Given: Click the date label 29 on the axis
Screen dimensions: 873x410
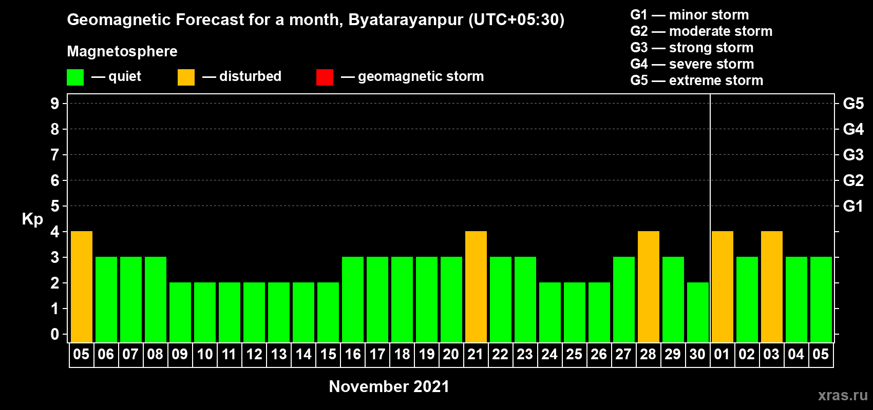Looking at the screenshot, I should [x=673, y=355].
